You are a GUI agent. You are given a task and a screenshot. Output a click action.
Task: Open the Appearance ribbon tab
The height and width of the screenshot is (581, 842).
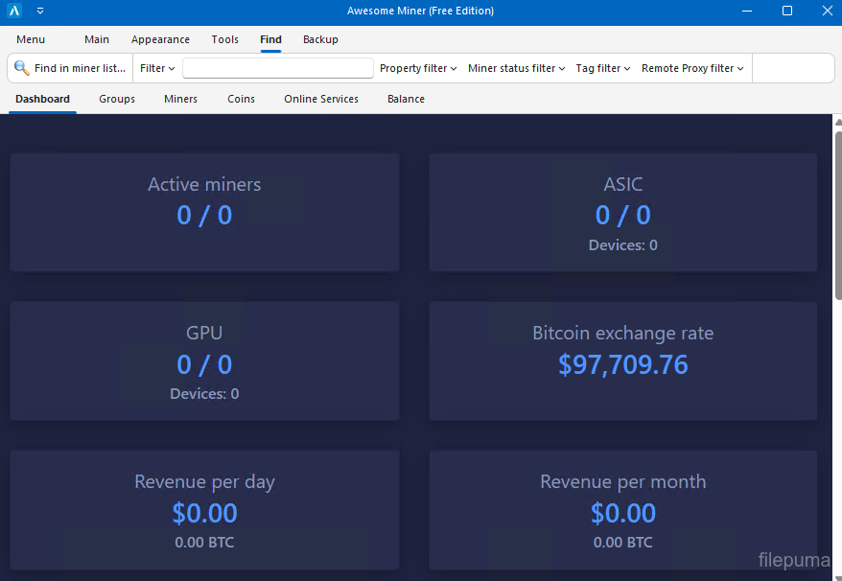(160, 39)
